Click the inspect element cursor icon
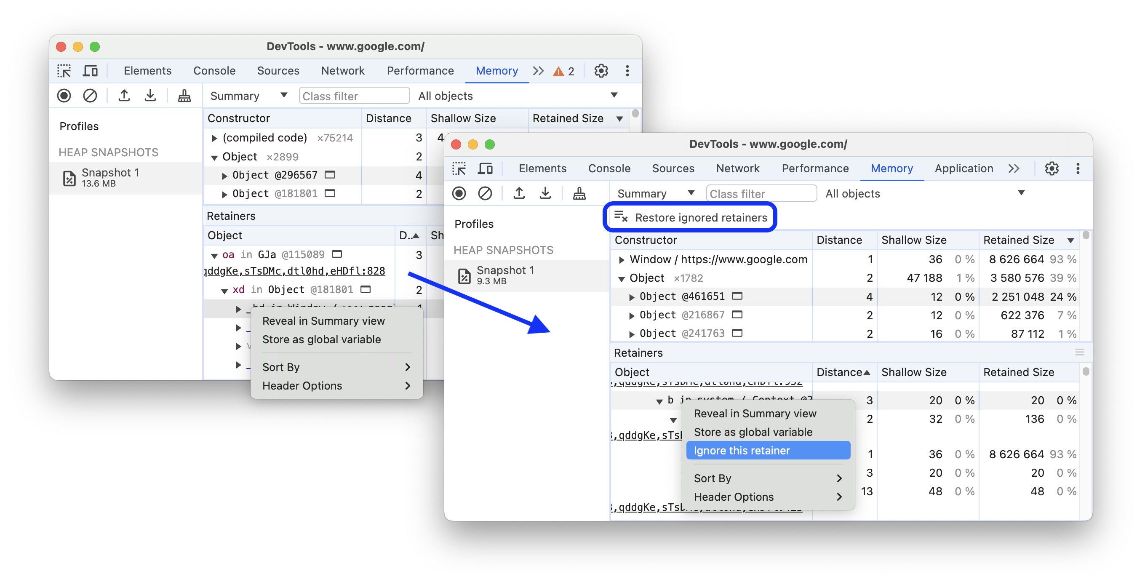 [64, 70]
